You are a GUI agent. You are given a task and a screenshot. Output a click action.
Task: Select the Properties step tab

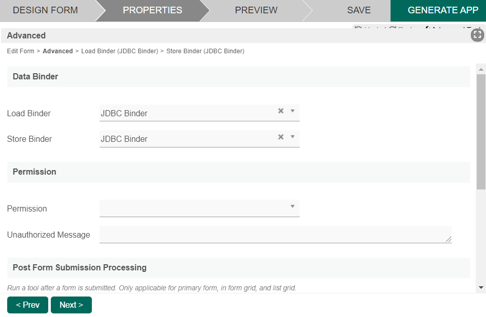152,10
